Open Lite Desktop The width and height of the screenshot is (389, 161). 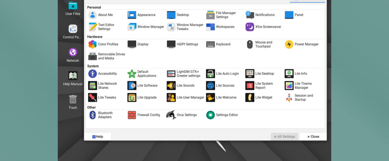(x=260, y=74)
